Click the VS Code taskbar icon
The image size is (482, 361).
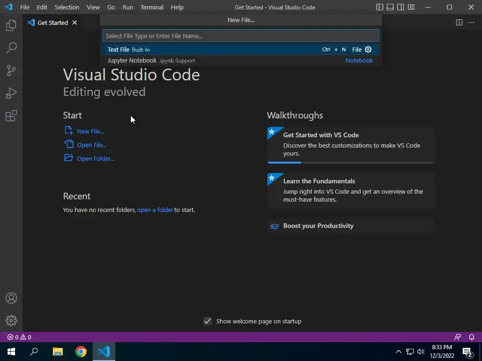[104, 352]
